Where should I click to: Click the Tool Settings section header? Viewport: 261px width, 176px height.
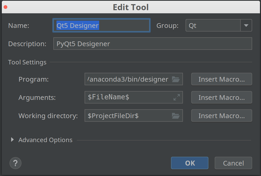[27, 62]
